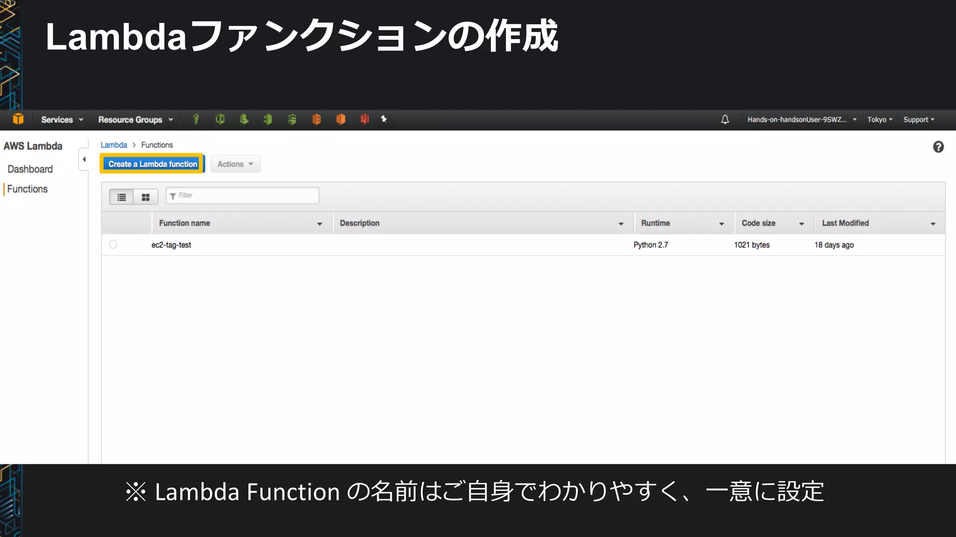
Task: Click the pin shortcuts icon in navbar
Action: [x=384, y=119]
